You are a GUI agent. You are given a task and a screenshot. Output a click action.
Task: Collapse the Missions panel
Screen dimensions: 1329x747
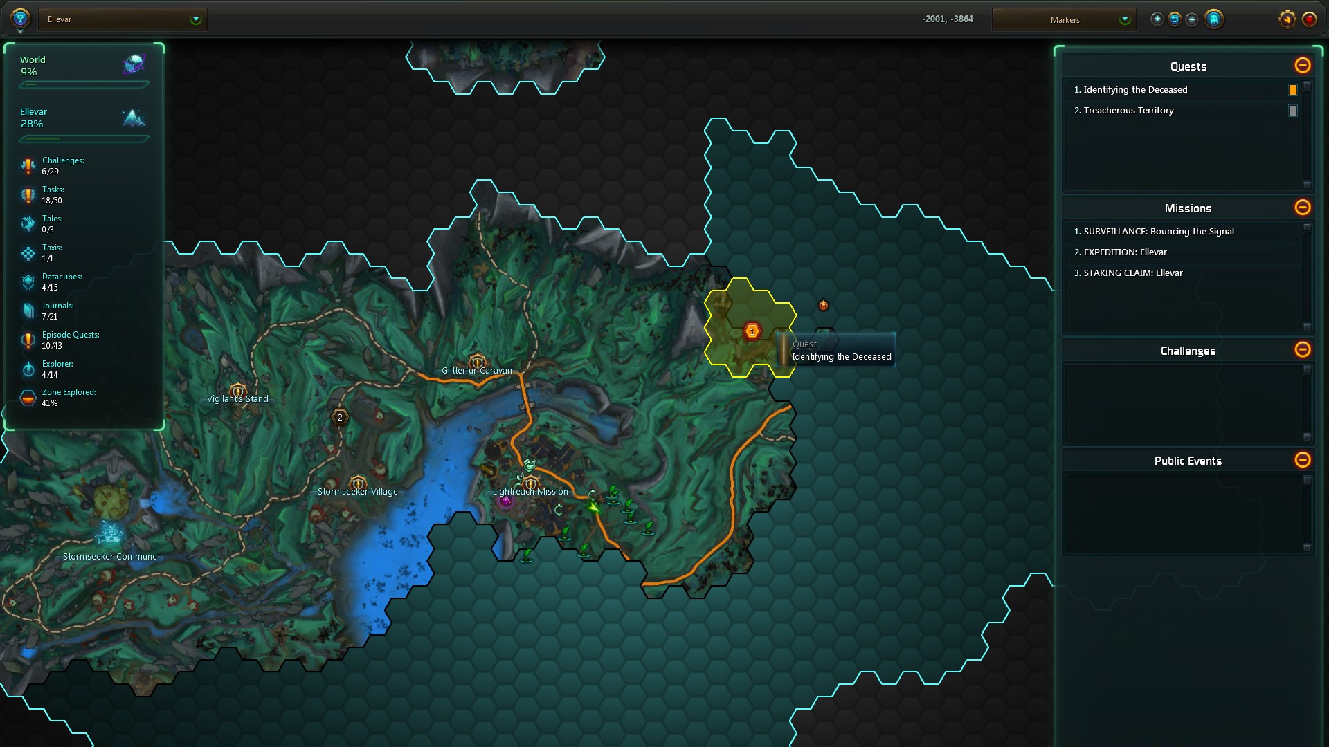pyautogui.click(x=1302, y=207)
